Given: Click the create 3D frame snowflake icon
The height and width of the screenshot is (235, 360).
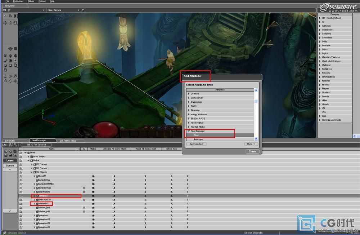Looking at the screenshot, I should 15,56.
